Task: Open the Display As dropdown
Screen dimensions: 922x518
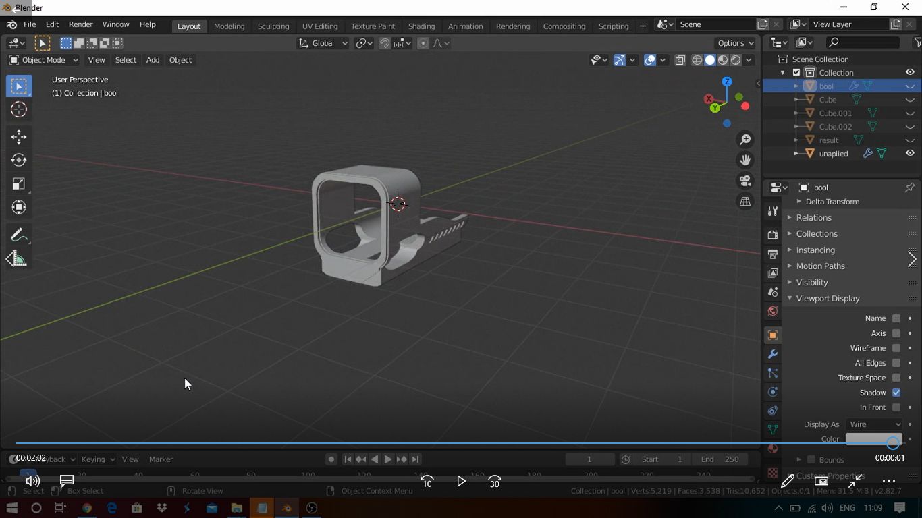Action: (x=873, y=424)
